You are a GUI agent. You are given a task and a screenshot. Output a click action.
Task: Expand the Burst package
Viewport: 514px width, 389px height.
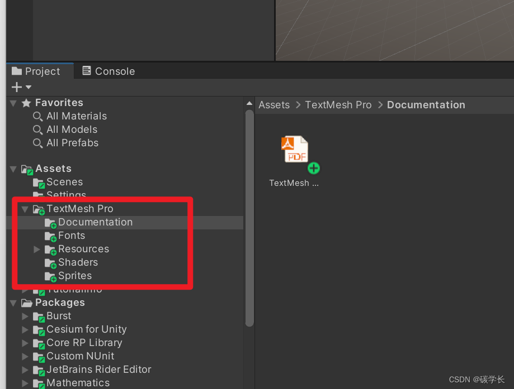(x=25, y=316)
